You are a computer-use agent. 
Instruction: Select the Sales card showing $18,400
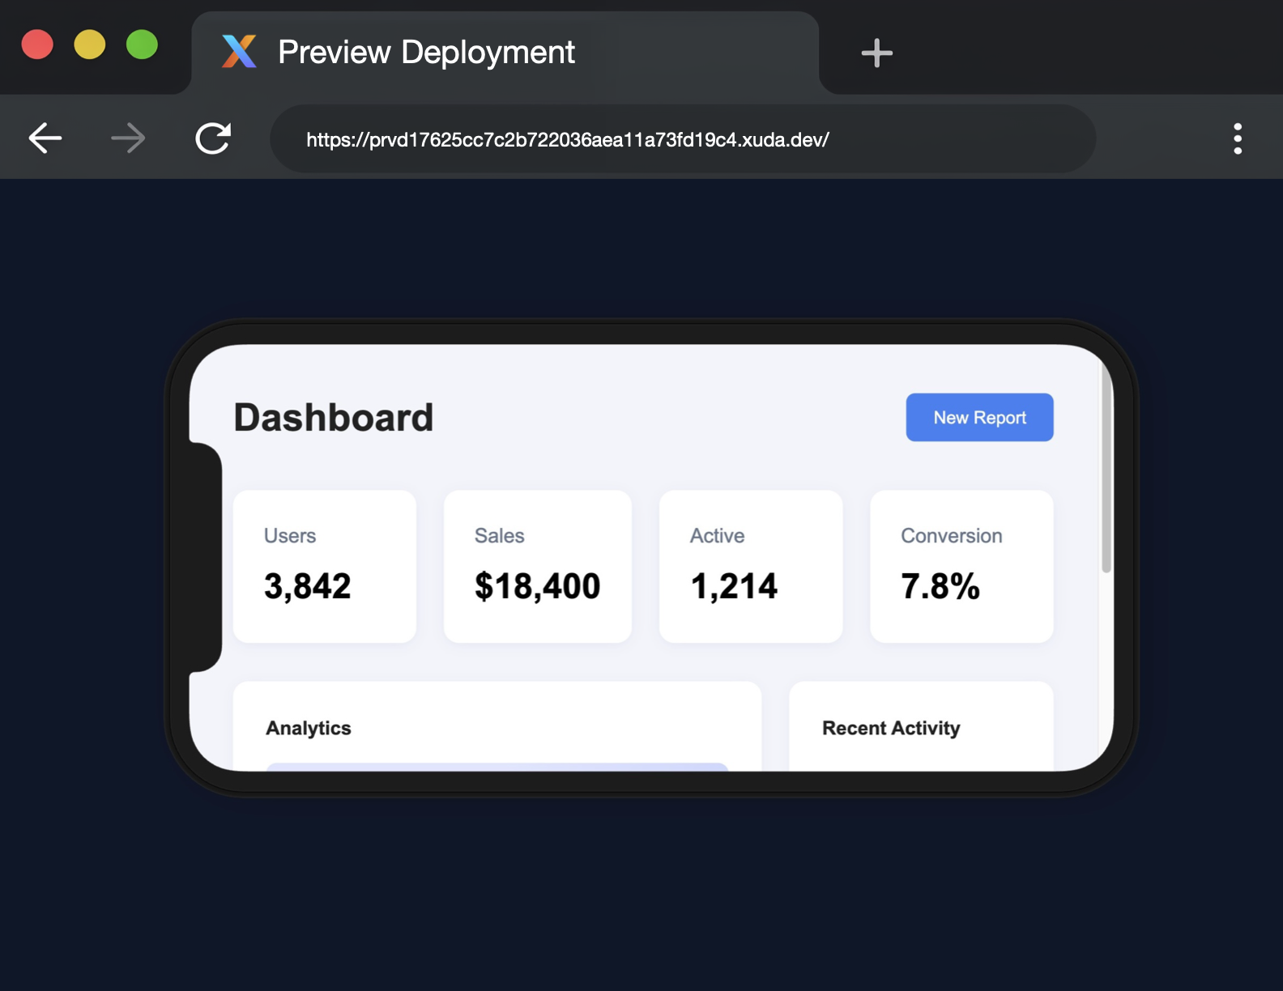[537, 566]
